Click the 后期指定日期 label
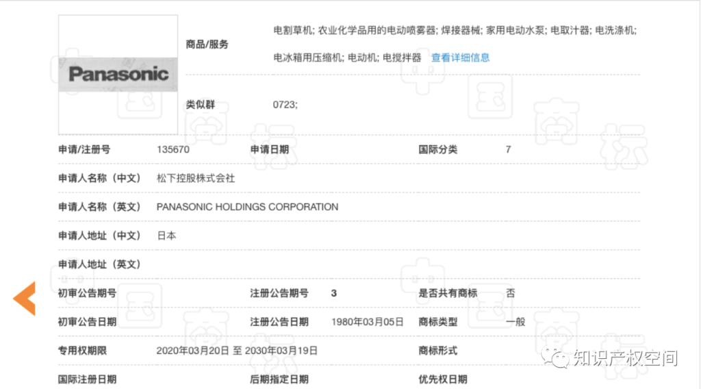This screenshot has width=701, height=389. point(279,379)
